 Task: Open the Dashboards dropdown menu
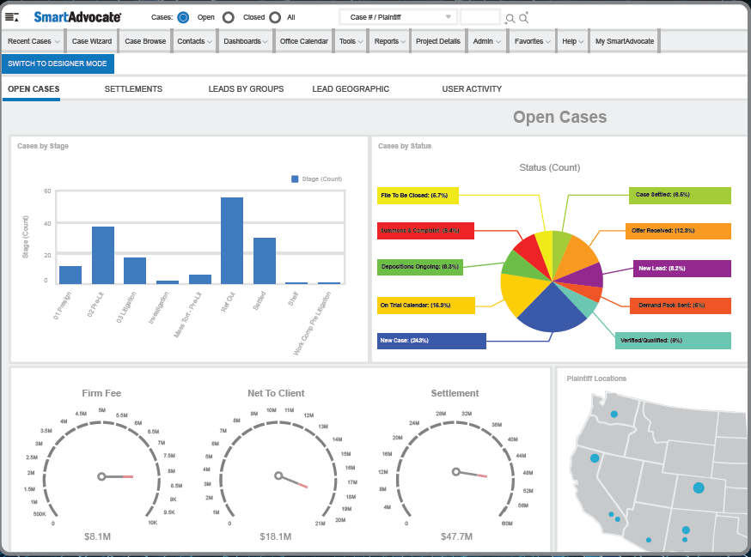coord(245,41)
